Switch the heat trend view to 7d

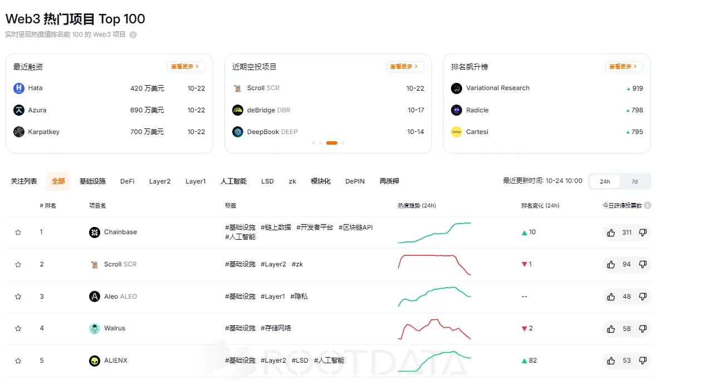pos(635,181)
